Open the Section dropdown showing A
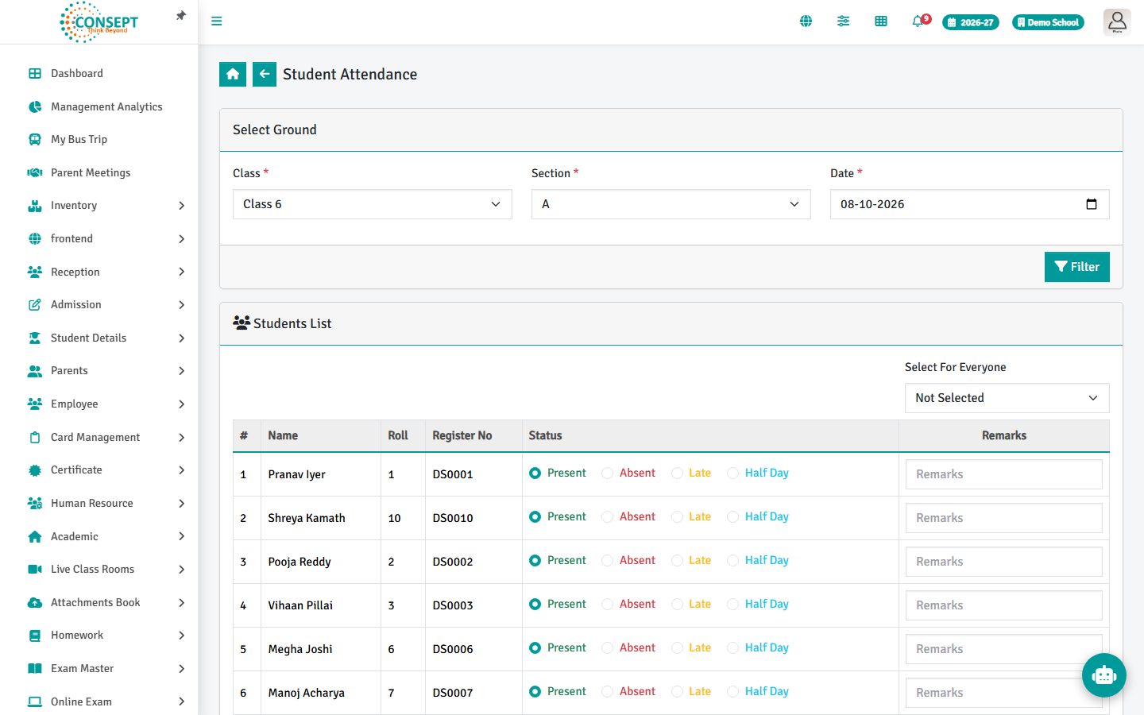Screen dimensions: 1144x715 671,204
